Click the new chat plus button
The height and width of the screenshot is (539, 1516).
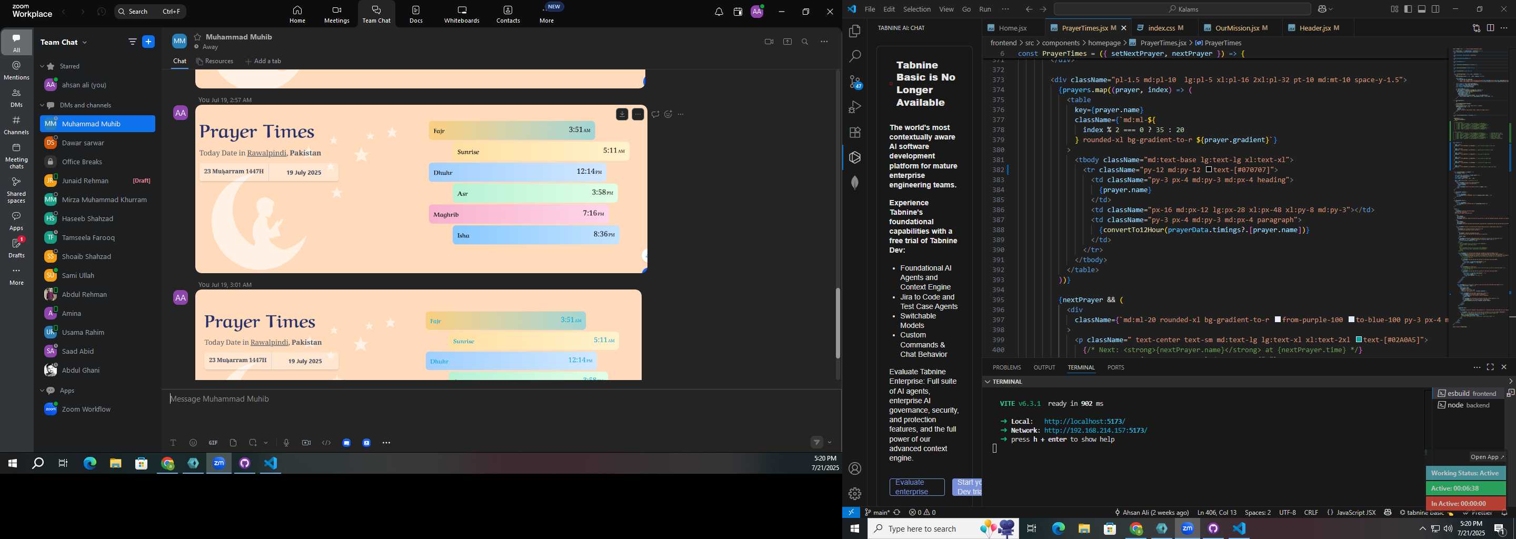point(148,42)
